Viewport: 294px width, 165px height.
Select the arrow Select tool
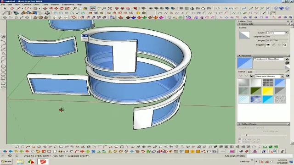pos(5,8)
